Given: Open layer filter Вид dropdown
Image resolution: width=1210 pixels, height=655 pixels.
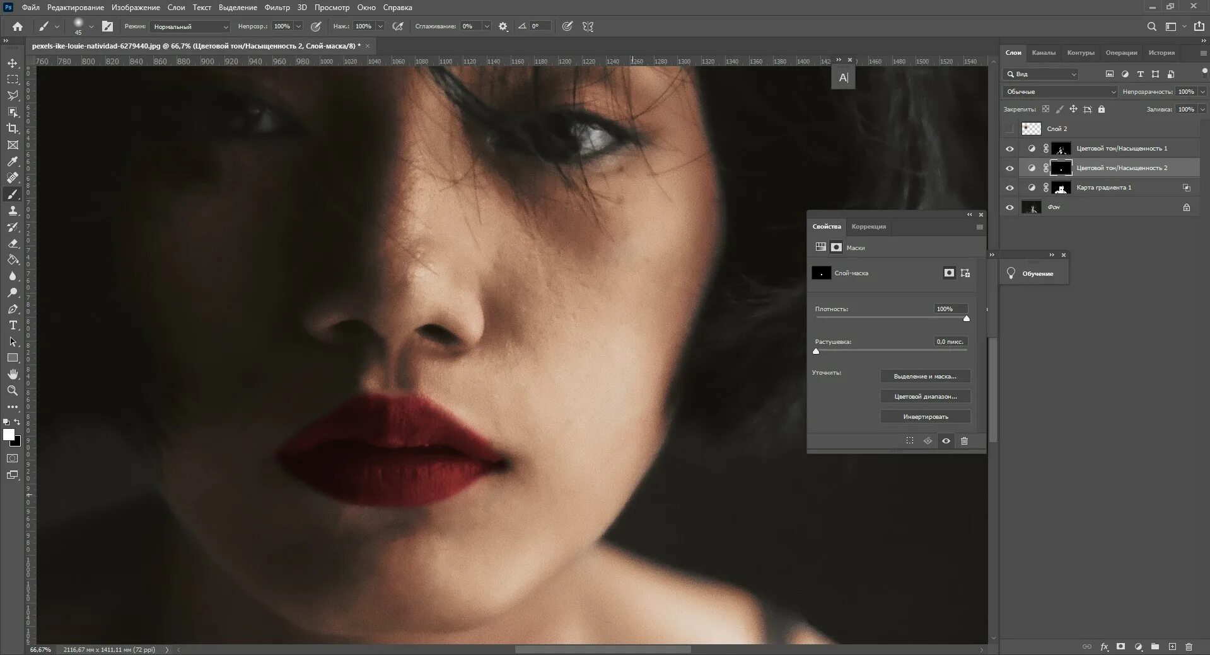Looking at the screenshot, I should pyautogui.click(x=1041, y=74).
